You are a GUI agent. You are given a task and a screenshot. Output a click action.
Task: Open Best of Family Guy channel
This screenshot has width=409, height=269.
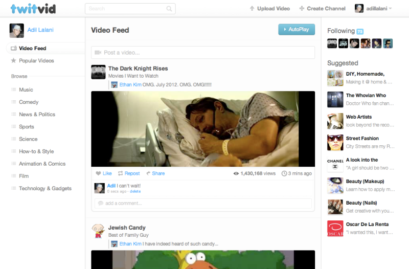coord(128,235)
